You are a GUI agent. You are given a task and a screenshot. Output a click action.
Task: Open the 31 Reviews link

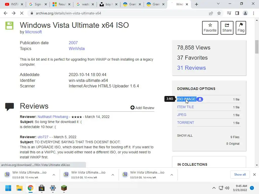tap(191, 68)
